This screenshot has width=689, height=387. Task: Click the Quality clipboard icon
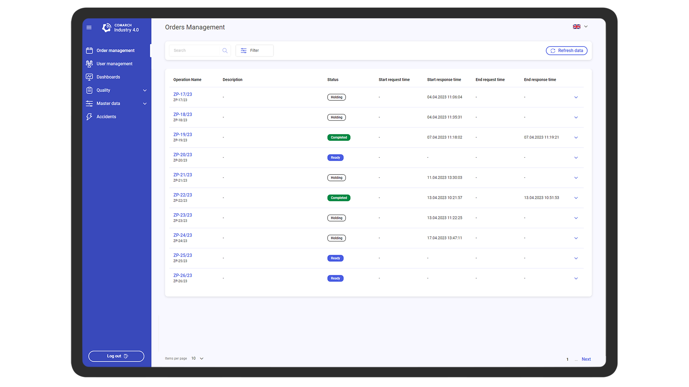point(89,90)
